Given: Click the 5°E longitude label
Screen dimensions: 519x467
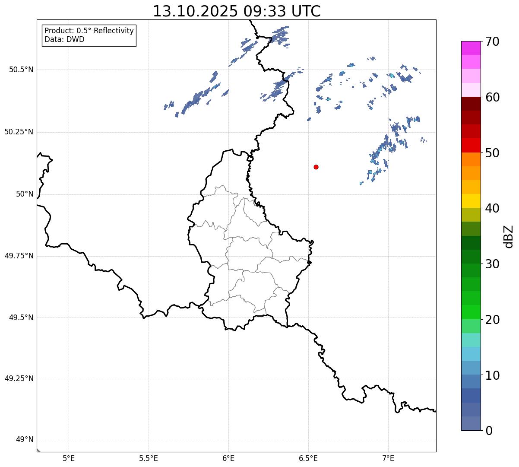Looking at the screenshot, I should point(69,458).
